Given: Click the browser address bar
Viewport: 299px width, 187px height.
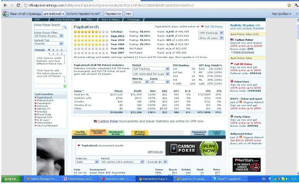Looking at the screenshot, I should [x=155, y=6].
